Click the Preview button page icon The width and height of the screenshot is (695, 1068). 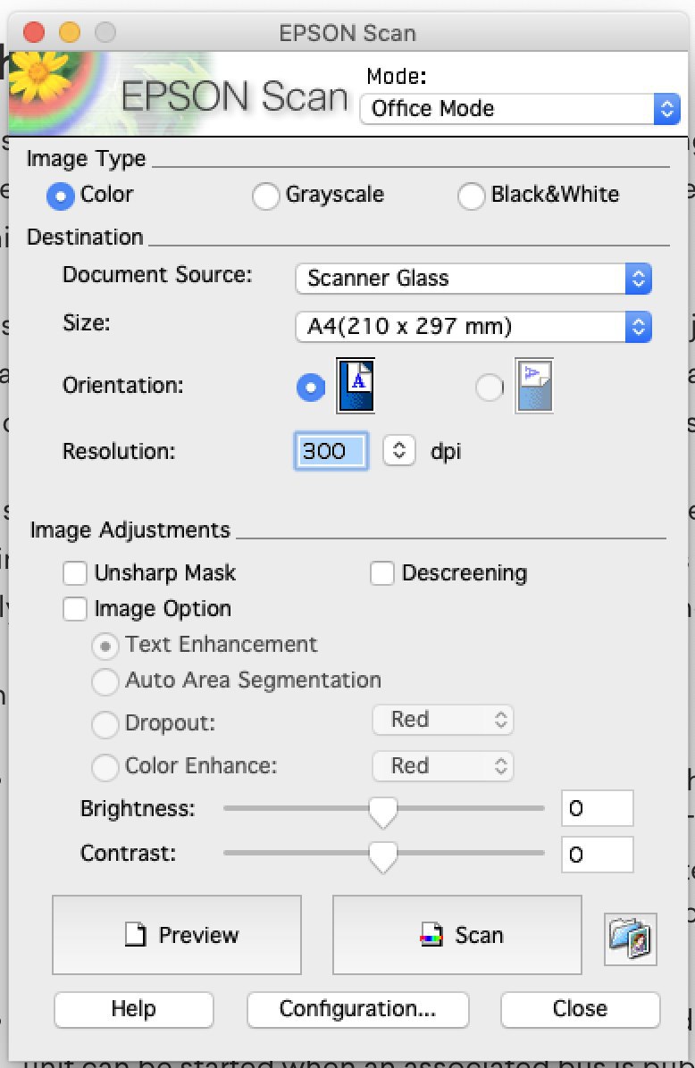click(136, 934)
